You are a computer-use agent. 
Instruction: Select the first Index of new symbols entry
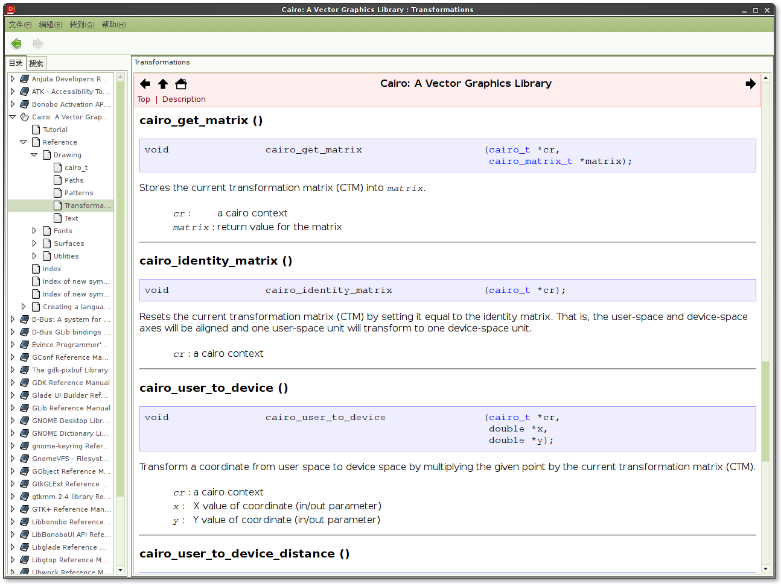coord(76,281)
